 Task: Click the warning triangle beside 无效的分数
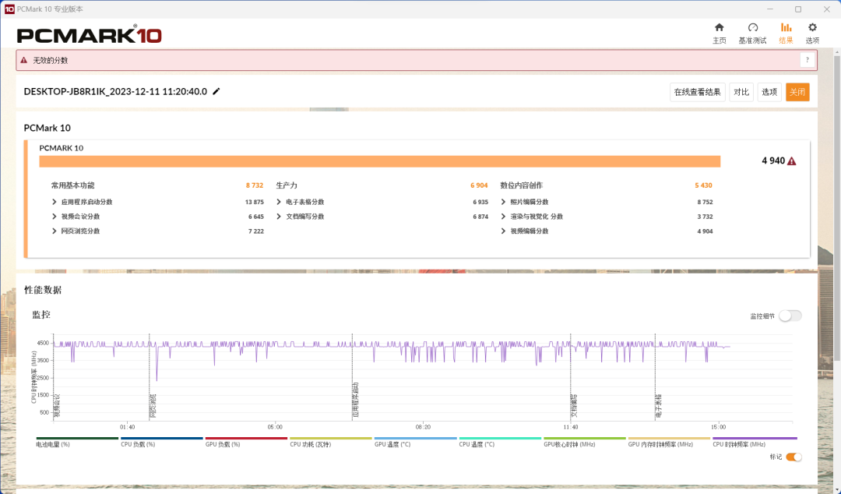pyautogui.click(x=23, y=60)
